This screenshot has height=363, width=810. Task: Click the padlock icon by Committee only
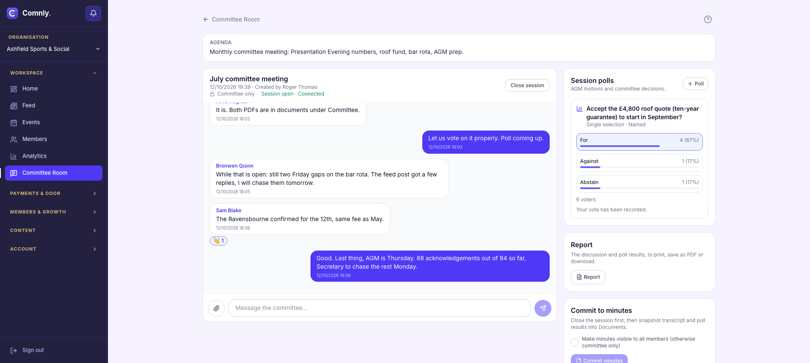pos(212,94)
